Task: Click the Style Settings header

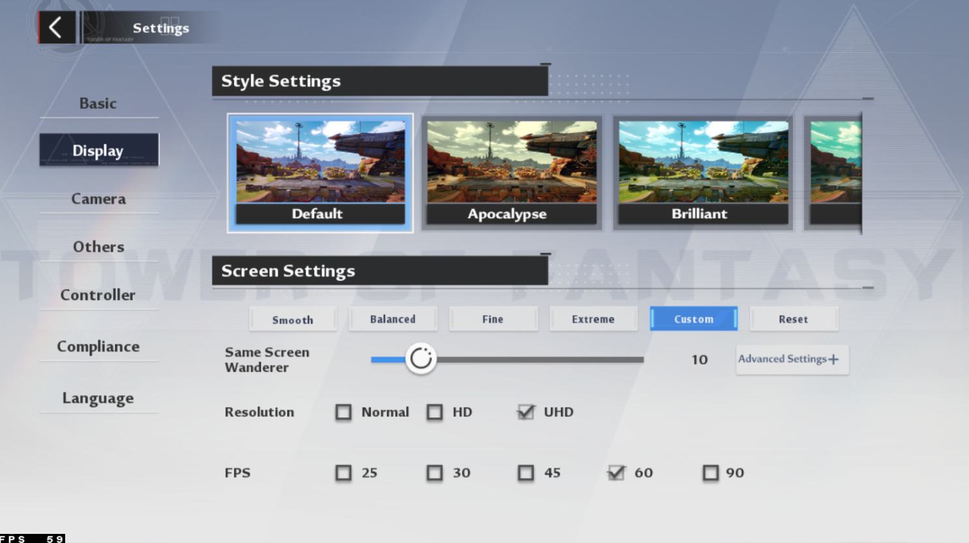Action: (x=380, y=81)
